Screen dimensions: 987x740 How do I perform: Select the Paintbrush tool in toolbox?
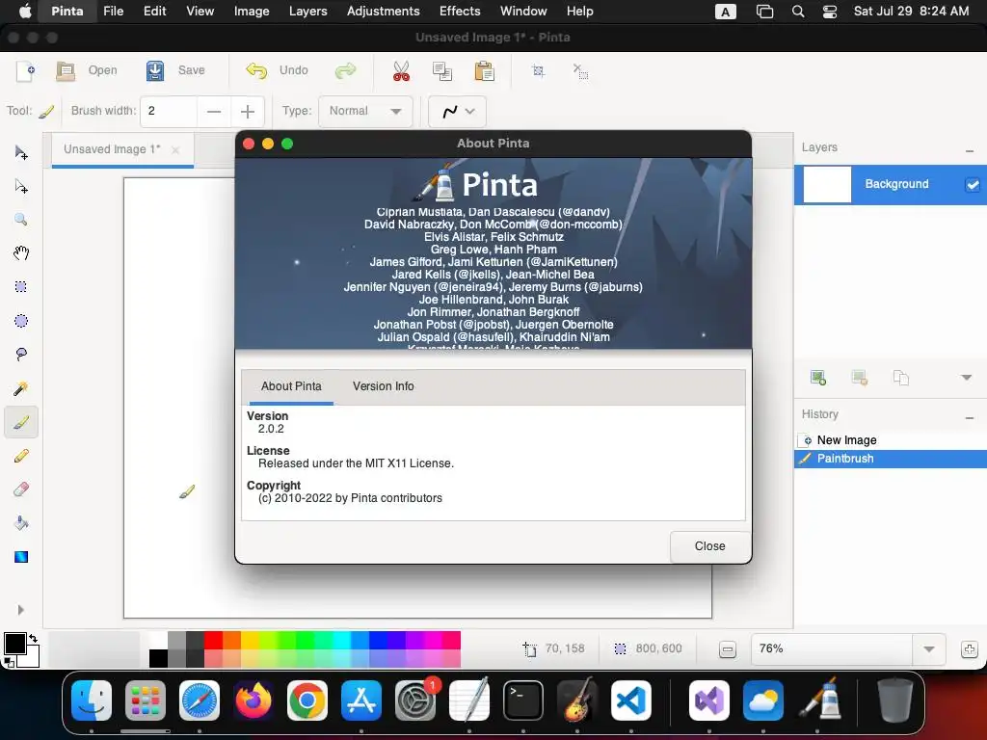[21, 422]
